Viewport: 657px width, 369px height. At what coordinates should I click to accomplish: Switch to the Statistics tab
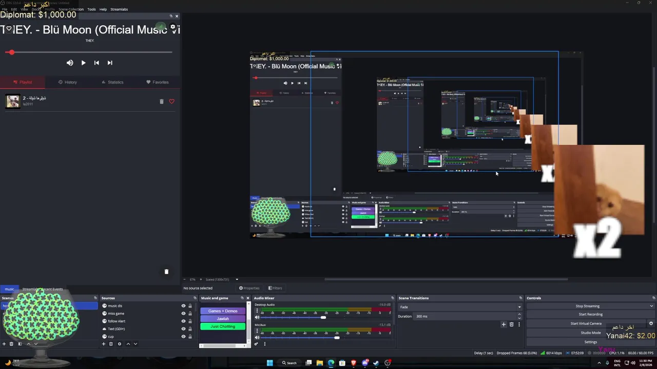point(112,82)
